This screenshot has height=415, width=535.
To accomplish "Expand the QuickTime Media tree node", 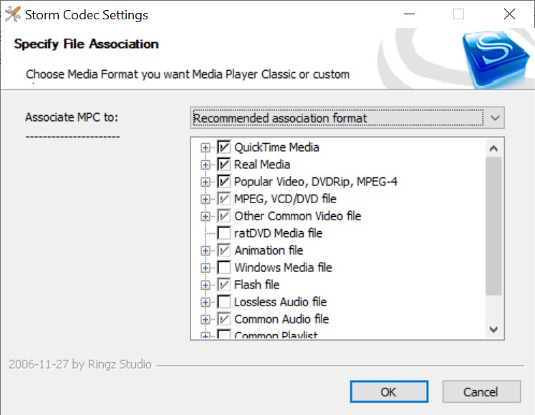I will pyautogui.click(x=205, y=147).
